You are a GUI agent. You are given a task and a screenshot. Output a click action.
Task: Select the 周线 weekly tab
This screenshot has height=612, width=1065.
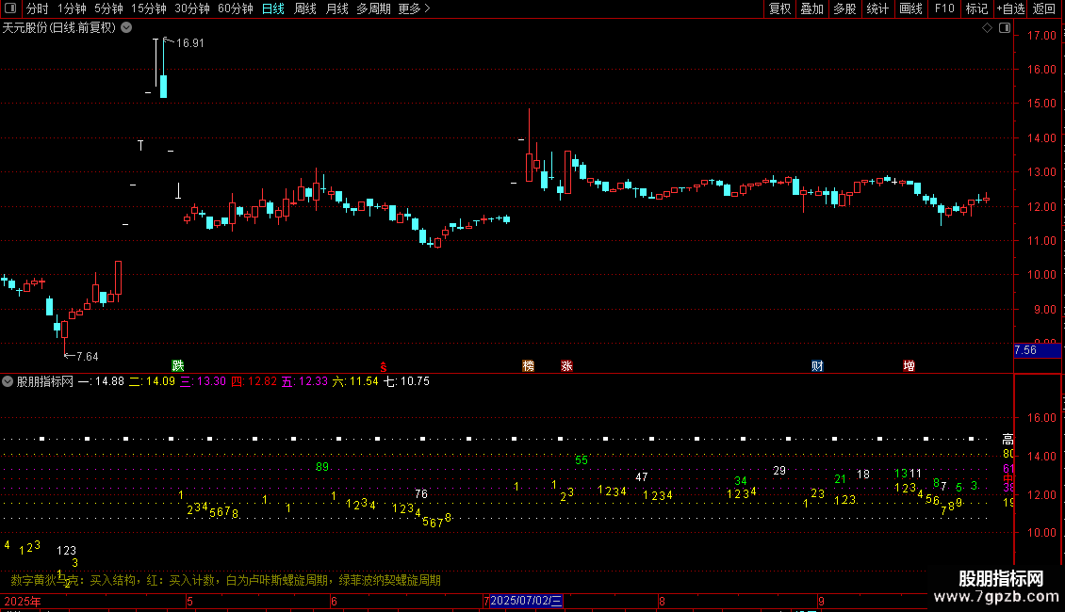(x=305, y=8)
